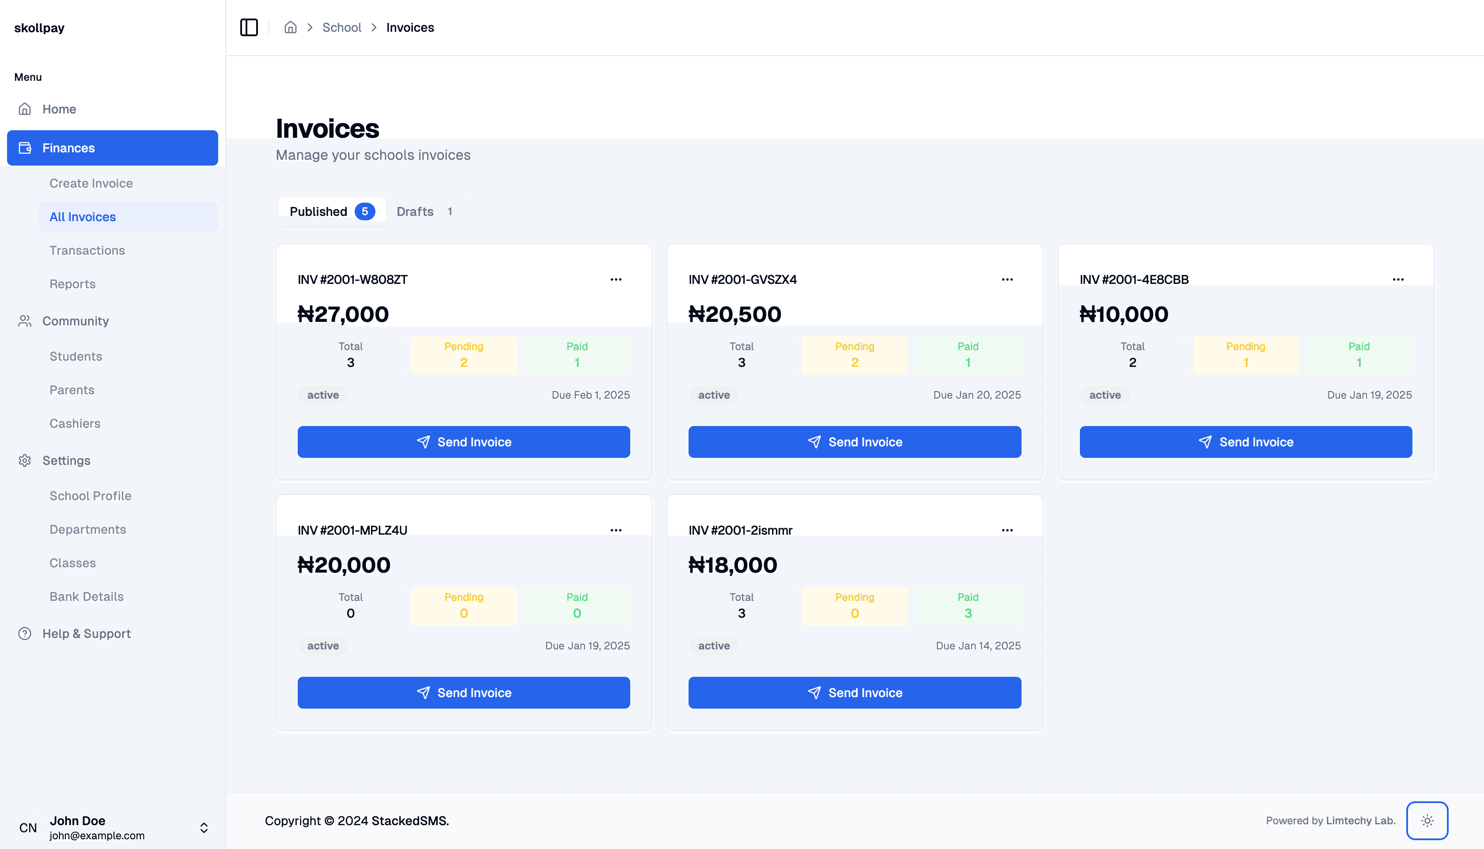Click the INV #2001-4E8CBB title
Screen dimensions: 1484x849
(x=1134, y=280)
